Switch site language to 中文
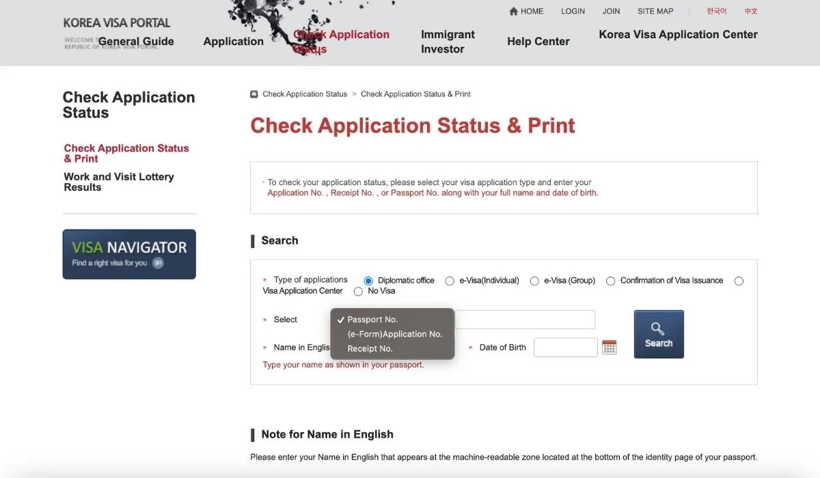 pyautogui.click(x=750, y=11)
